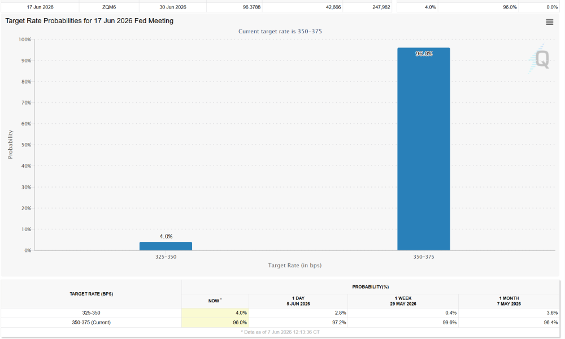Click 'Current target rate is 350-375' subtitle
The width and height of the screenshot is (565, 339).
(x=280, y=31)
